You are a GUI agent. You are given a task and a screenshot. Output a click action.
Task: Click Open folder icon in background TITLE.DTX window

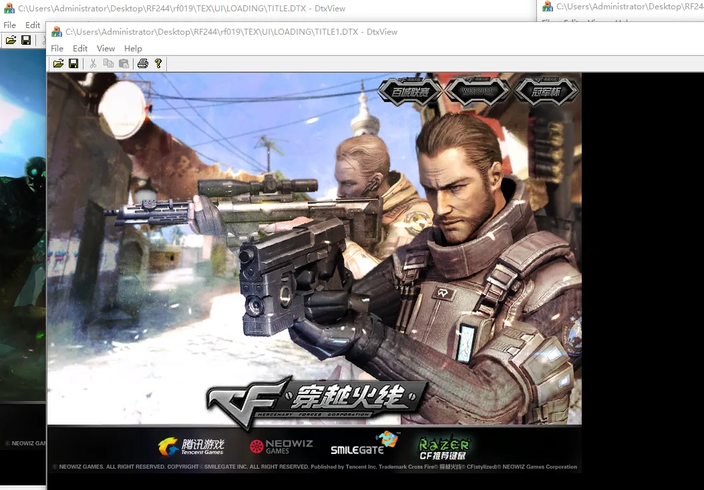[11, 40]
